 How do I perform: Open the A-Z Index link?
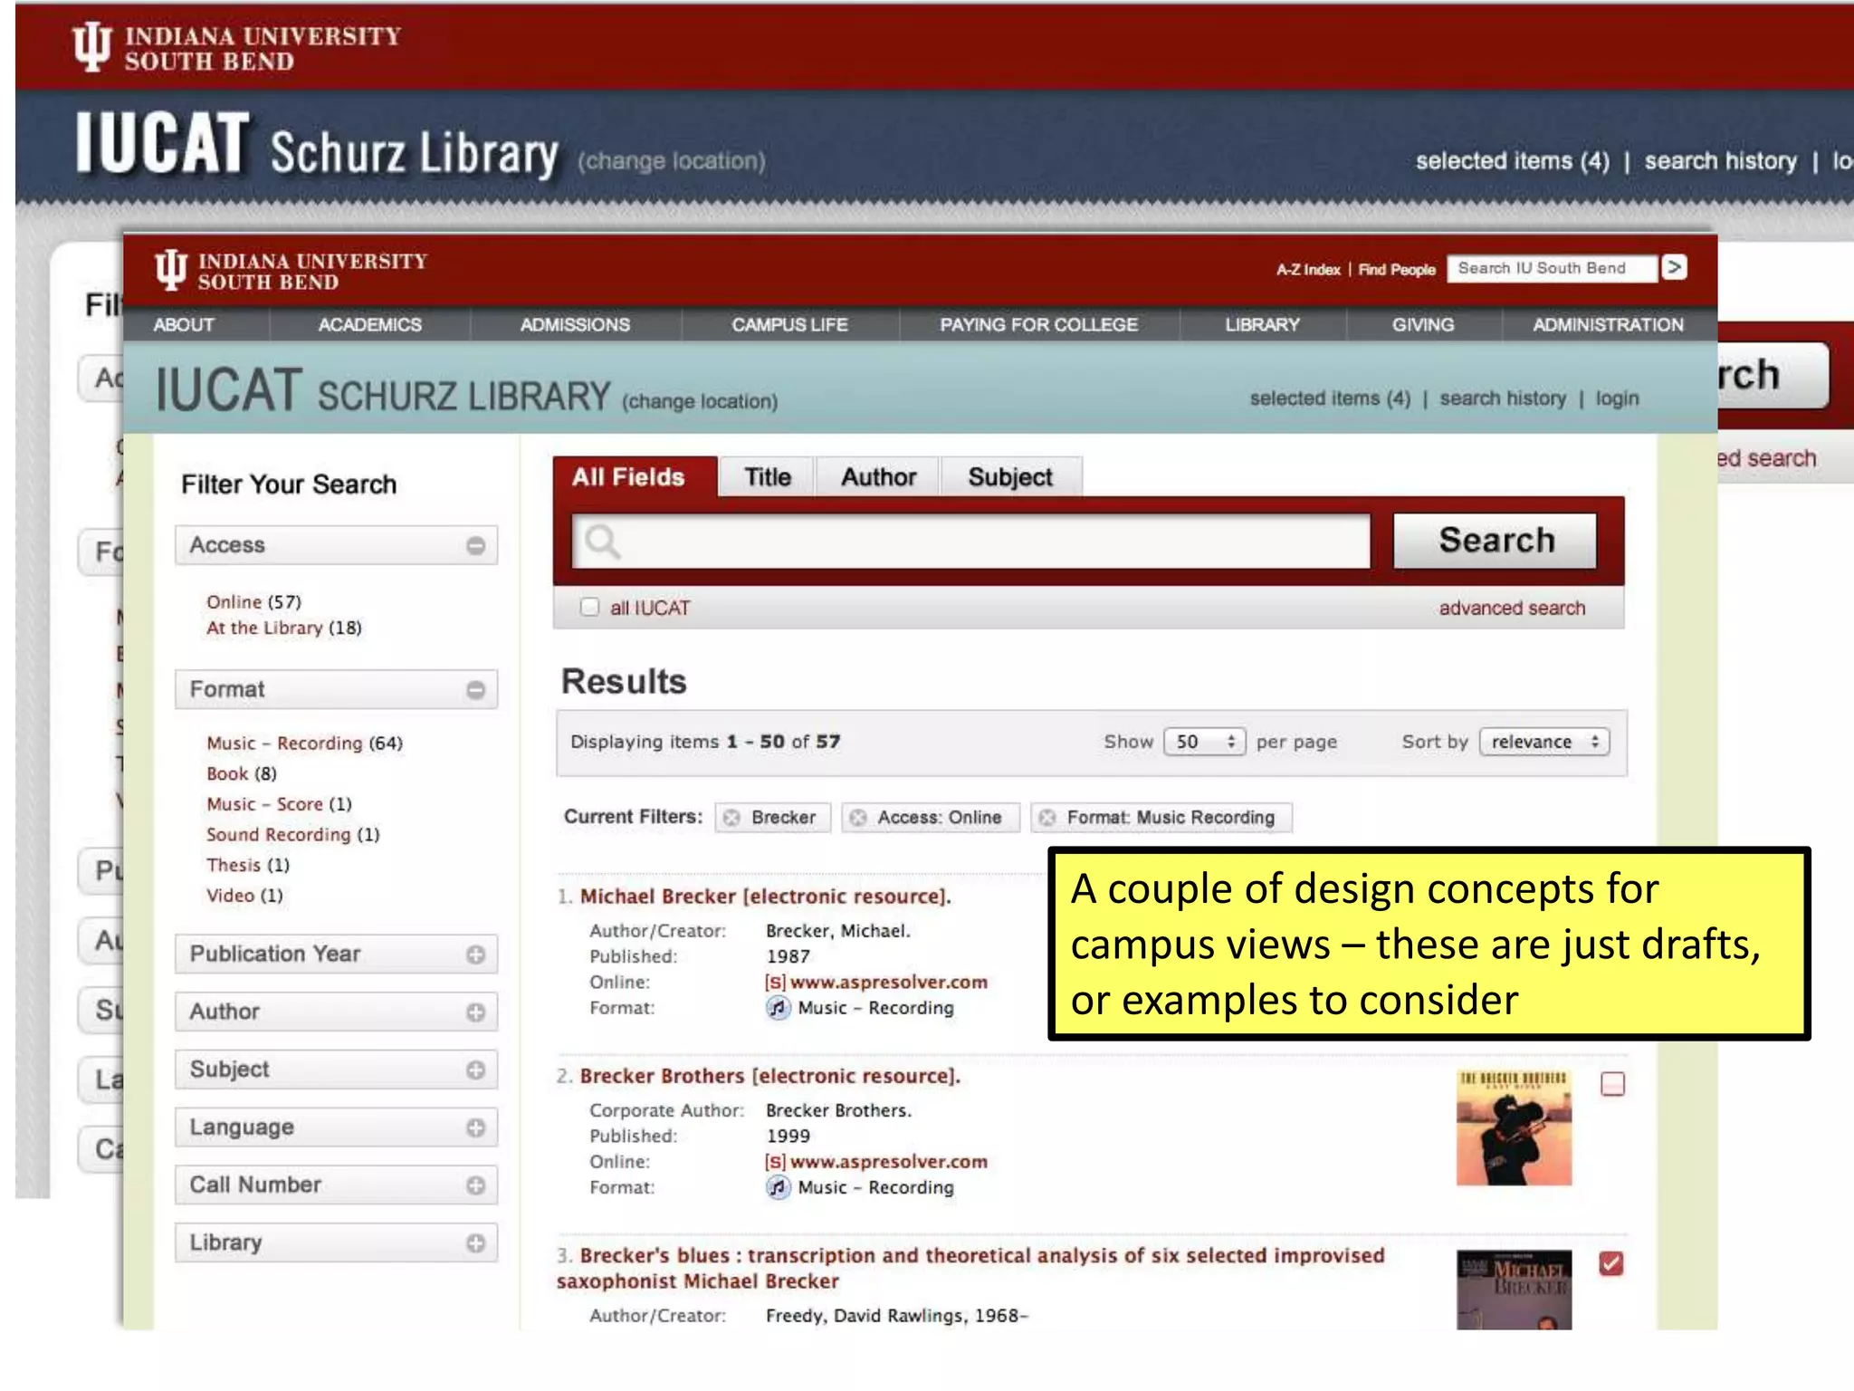[x=1308, y=269]
